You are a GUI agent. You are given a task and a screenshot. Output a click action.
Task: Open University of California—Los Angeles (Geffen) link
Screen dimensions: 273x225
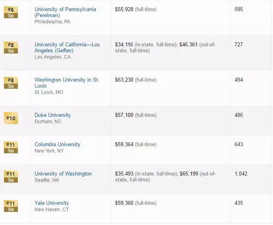(67, 48)
